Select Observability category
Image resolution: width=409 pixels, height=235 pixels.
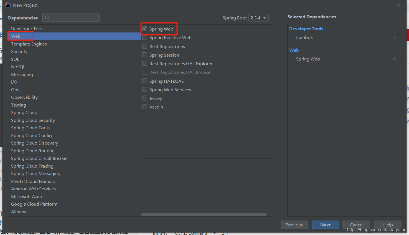75,97
